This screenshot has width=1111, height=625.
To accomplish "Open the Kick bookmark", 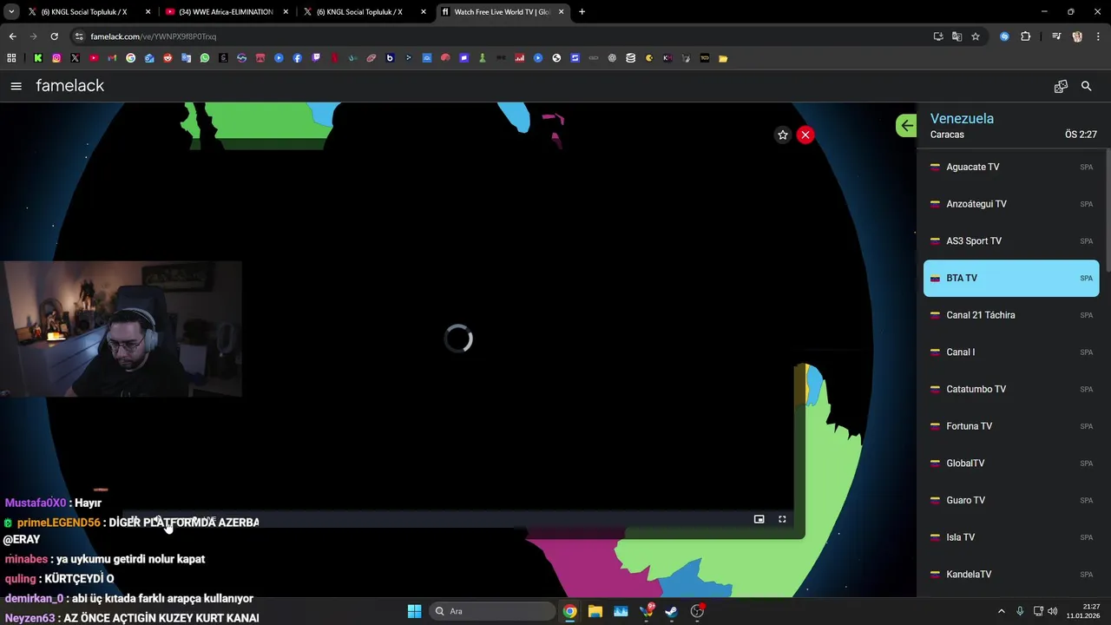I will click(x=38, y=58).
